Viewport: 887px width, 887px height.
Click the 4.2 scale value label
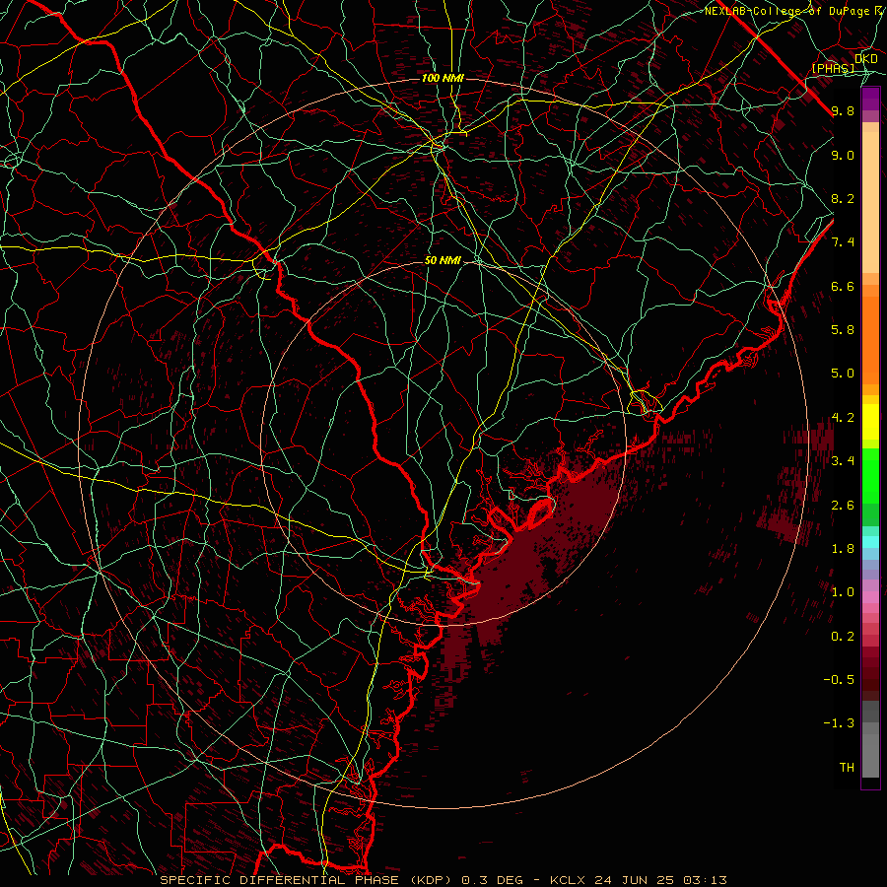coord(843,418)
